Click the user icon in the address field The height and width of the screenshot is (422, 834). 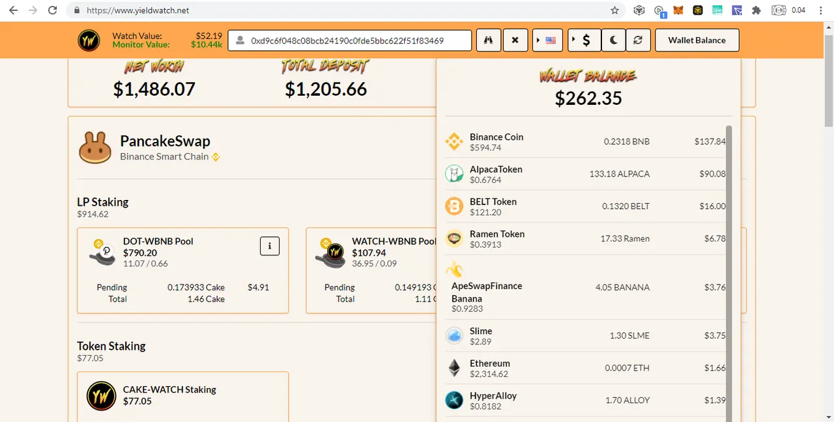(x=240, y=40)
